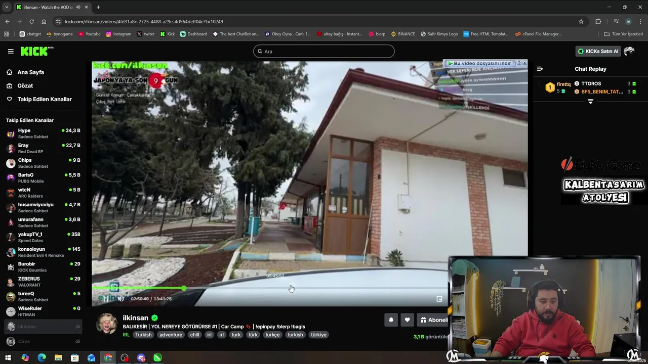Open tureeQ channel
Viewport: 648px width, 364px height.
(x=43, y=296)
